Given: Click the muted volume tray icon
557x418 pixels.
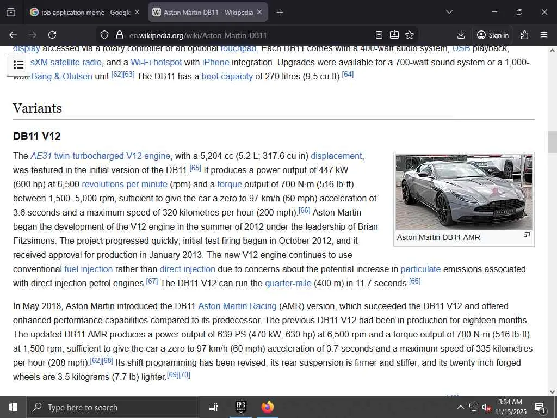Looking at the screenshot, I should (x=486, y=407).
